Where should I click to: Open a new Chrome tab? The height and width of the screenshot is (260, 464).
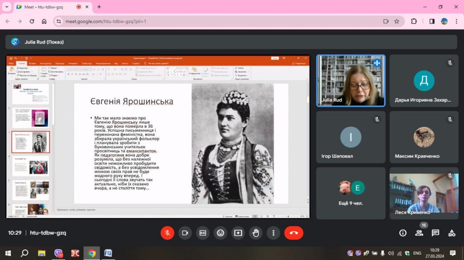tap(99, 7)
